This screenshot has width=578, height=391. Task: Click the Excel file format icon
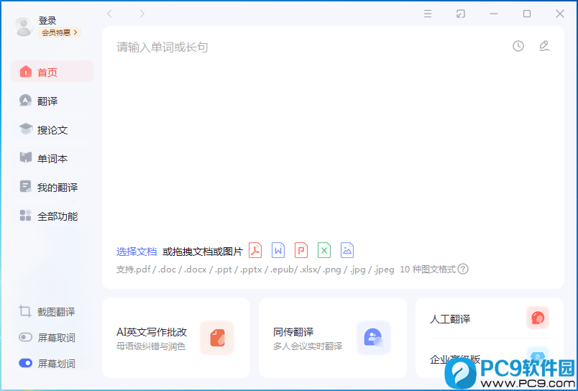pos(324,250)
